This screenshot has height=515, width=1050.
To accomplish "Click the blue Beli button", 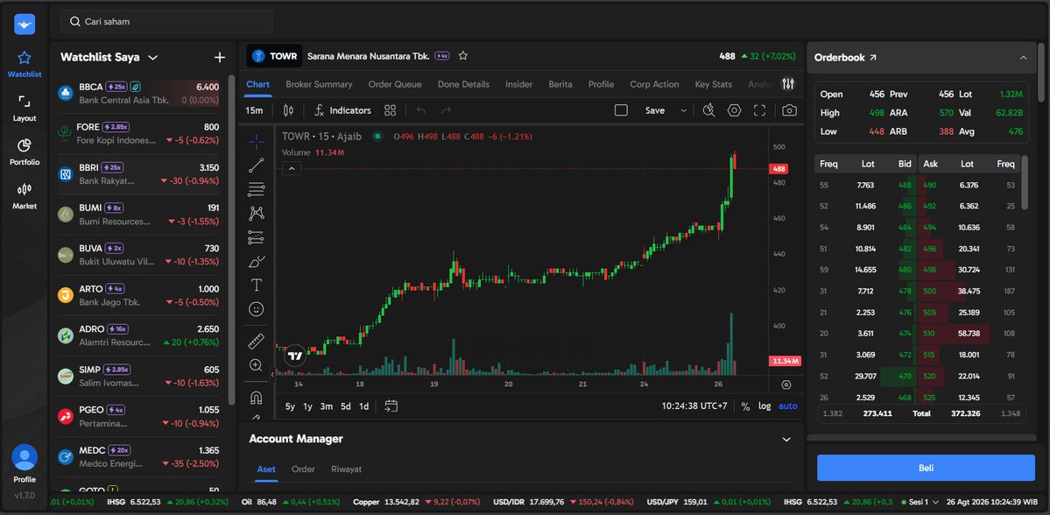I will (926, 468).
